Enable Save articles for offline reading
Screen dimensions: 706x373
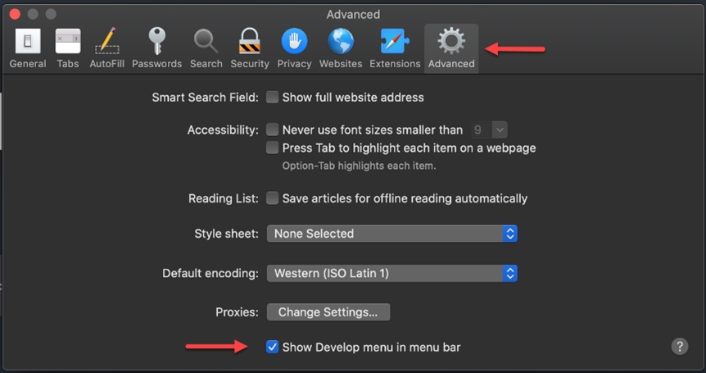click(273, 198)
